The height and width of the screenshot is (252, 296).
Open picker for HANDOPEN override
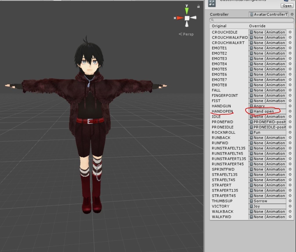click(x=290, y=111)
